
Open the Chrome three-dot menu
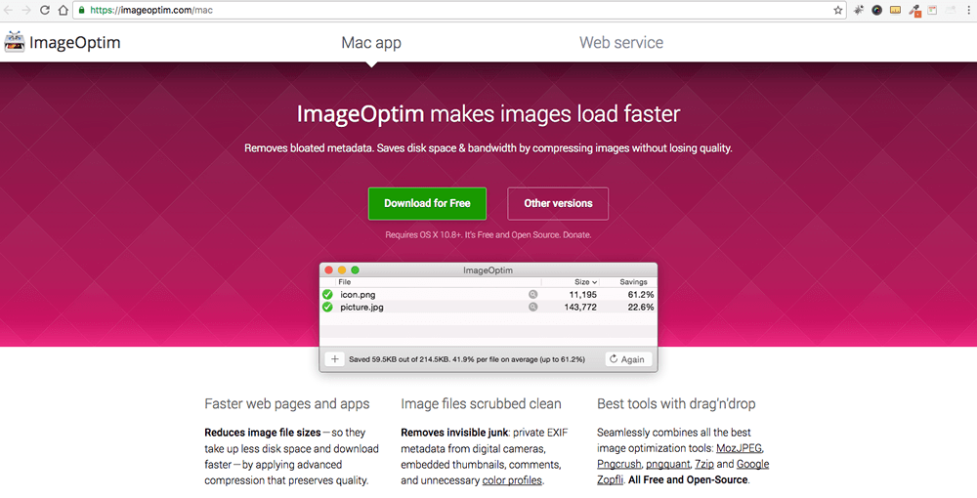click(x=967, y=10)
